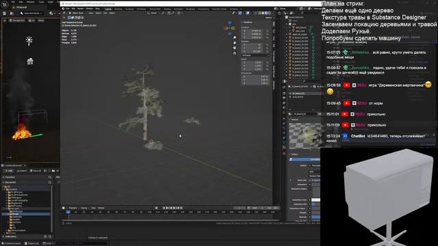Image resolution: width=438 pixels, height=246 pixels.
Task: Click the point light actor icon in Unreal viewport
Action: [29, 41]
